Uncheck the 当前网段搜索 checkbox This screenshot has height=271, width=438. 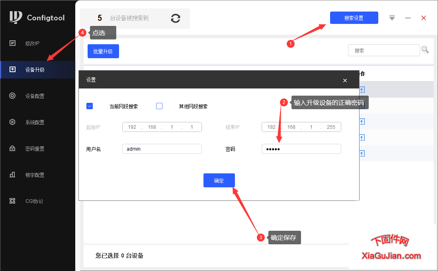(x=89, y=106)
